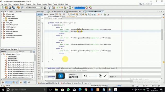Open the Members dropdown in Navigator

point(9,52)
